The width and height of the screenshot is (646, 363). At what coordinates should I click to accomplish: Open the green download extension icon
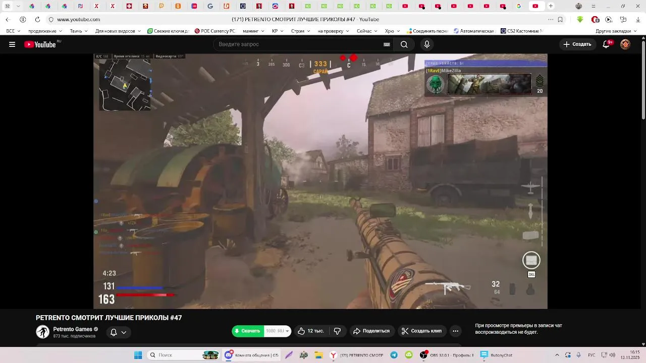[x=580, y=19]
